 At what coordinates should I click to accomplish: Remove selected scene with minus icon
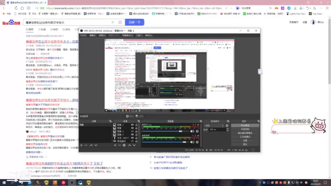(x=86, y=145)
